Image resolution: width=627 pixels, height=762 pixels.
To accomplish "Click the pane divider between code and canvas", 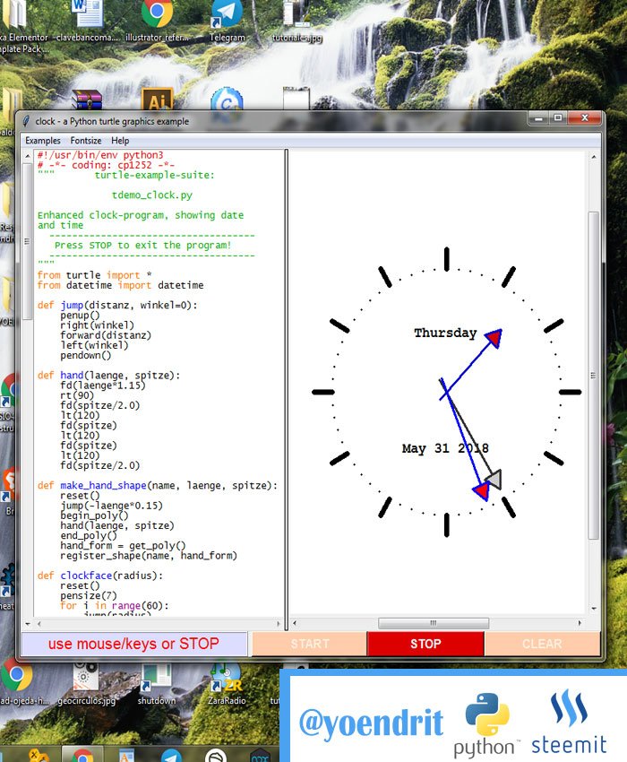I will (x=286, y=384).
